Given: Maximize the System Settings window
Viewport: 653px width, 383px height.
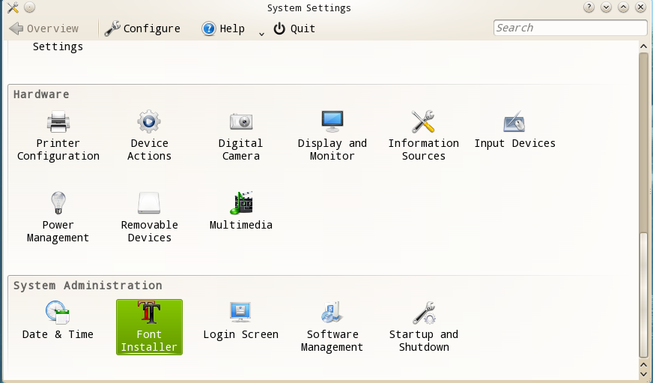Looking at the screenshot, I should click(624, 7).
